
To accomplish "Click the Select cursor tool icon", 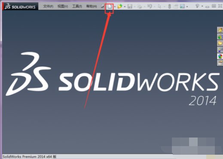I will tap(159, 6).
